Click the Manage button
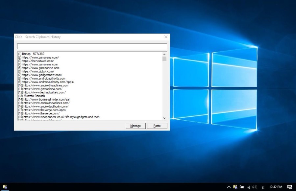Image resolution: width=296 pixels, height=191 pixels. pos(136,126)
